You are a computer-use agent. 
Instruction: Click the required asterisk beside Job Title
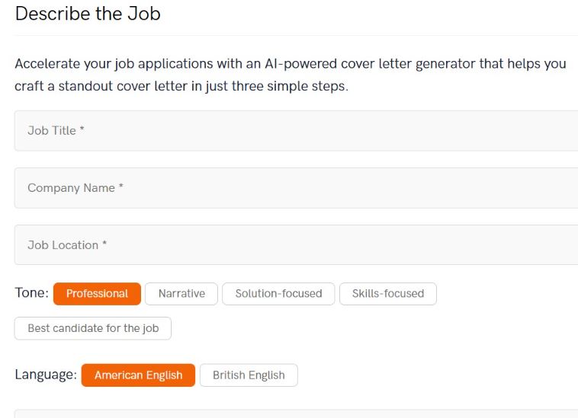click(82, 130)
